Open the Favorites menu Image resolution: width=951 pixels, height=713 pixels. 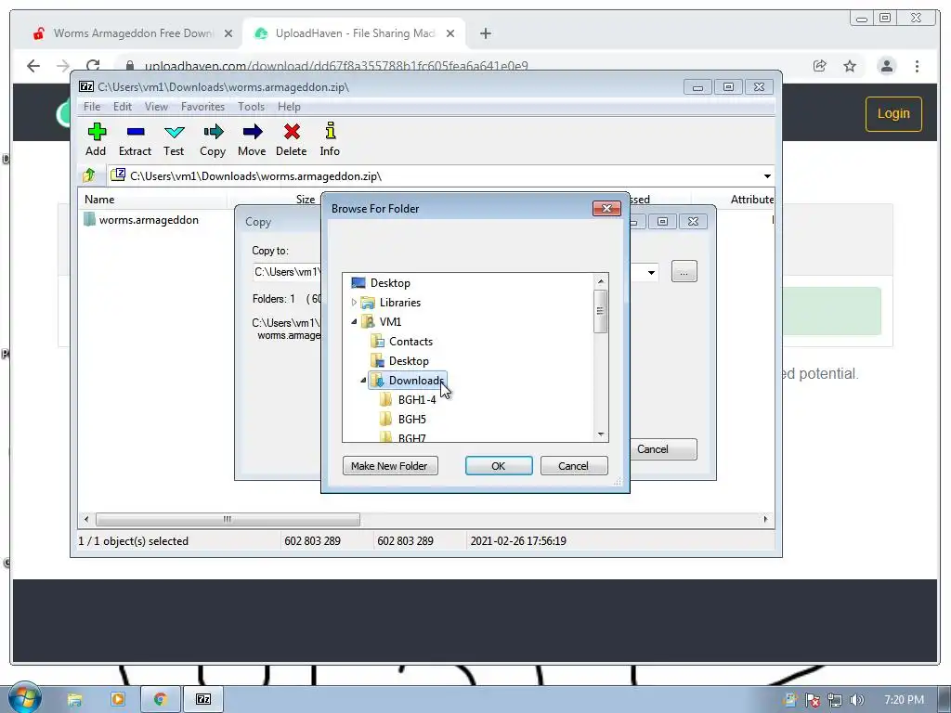(x=202, y=107)
